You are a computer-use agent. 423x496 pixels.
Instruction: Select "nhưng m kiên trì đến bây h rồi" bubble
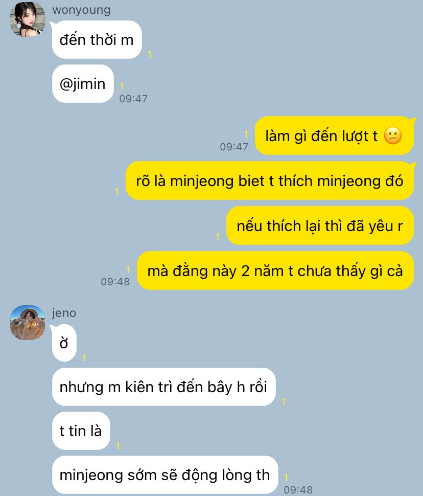click(164, 387)
